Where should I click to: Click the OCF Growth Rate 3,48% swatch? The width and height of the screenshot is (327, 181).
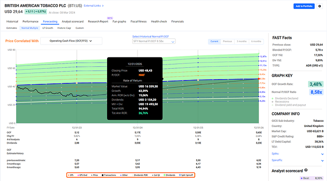tap(316, 84)
